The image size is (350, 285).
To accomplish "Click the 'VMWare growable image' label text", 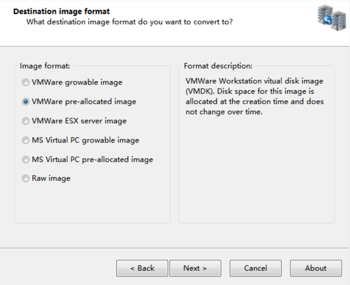I will [x=77, y=83].
